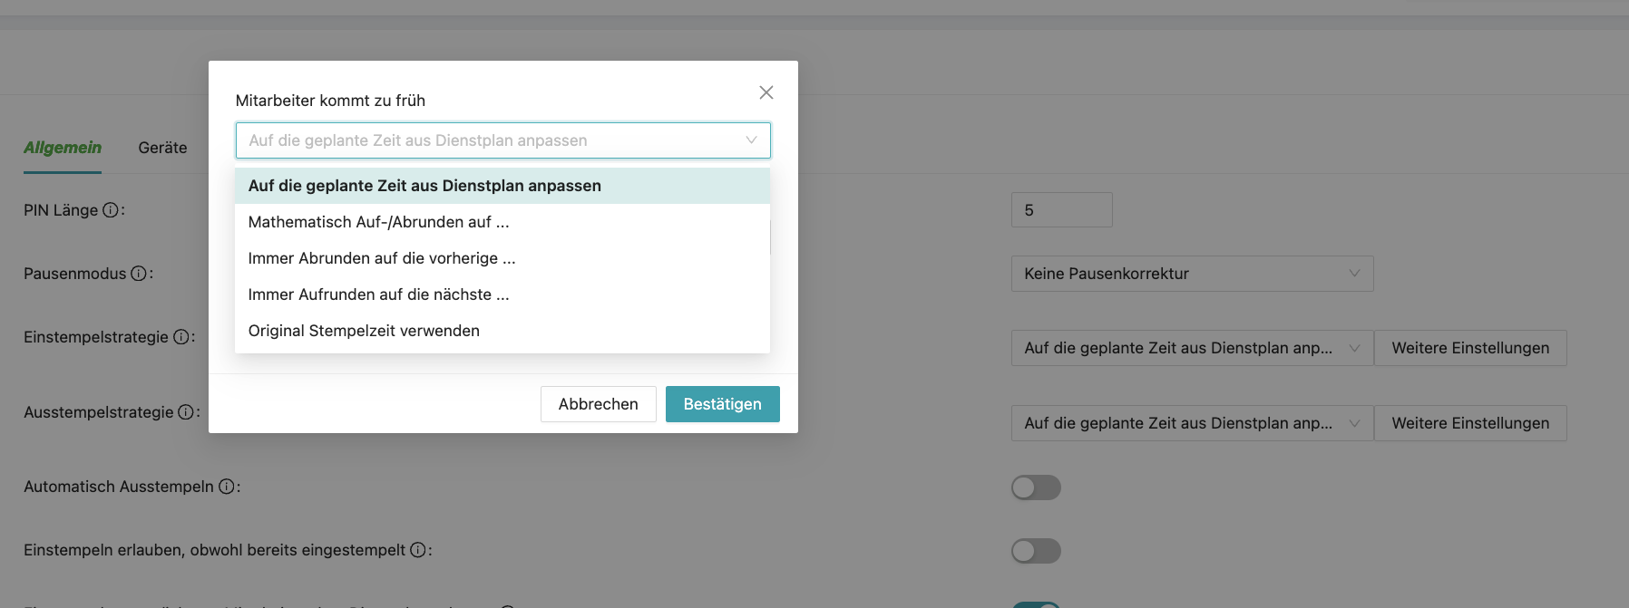This screenshot has width=1629, height=608.
Task: Click info icon next to Einstempelstrategie
Action: point(181,337)
